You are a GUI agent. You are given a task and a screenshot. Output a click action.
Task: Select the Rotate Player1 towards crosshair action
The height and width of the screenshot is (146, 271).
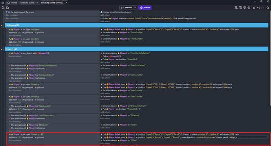point(148,18)
